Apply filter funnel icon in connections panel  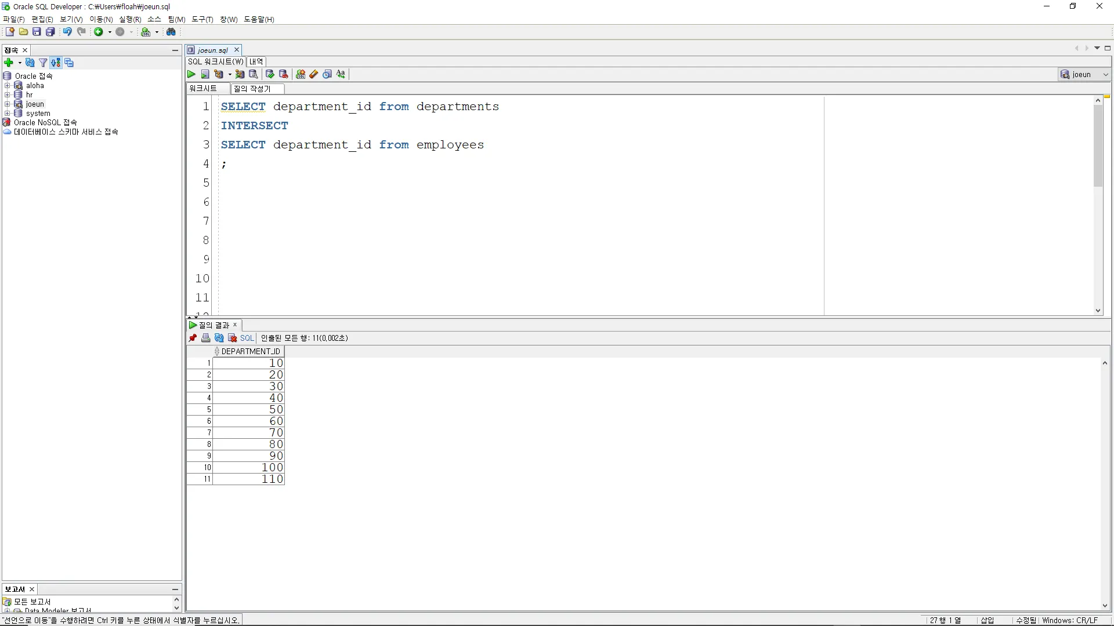click(43, 63)
